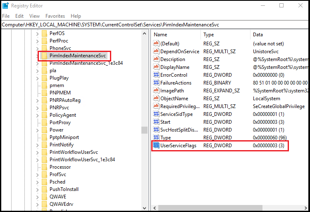The image size is (310, 212).
Task: Click the pmem folder icon
Action: pyautogui.click(x=45, y=85)
